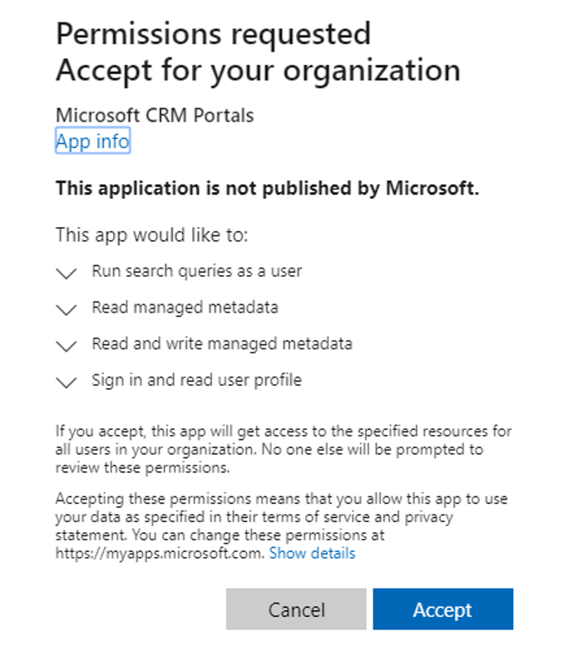Viewport: 568px width, 661px height.
Task: Select the Read and write managed metadata text
Action: [x=222, y=343]
